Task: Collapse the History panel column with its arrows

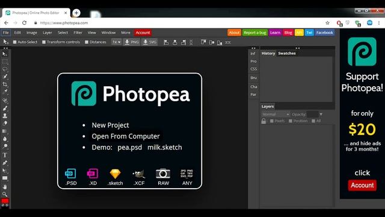Action: pyautogui.click(x=297, y=48)
